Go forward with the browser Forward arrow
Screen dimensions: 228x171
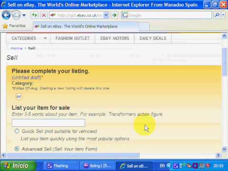coord(16,15)
